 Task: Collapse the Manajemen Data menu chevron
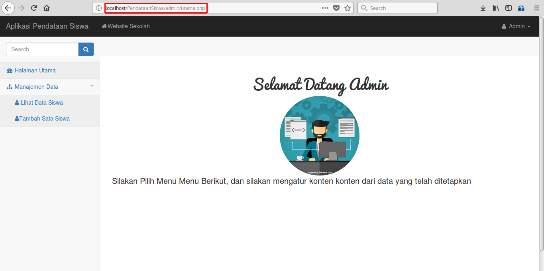[92, 86]
